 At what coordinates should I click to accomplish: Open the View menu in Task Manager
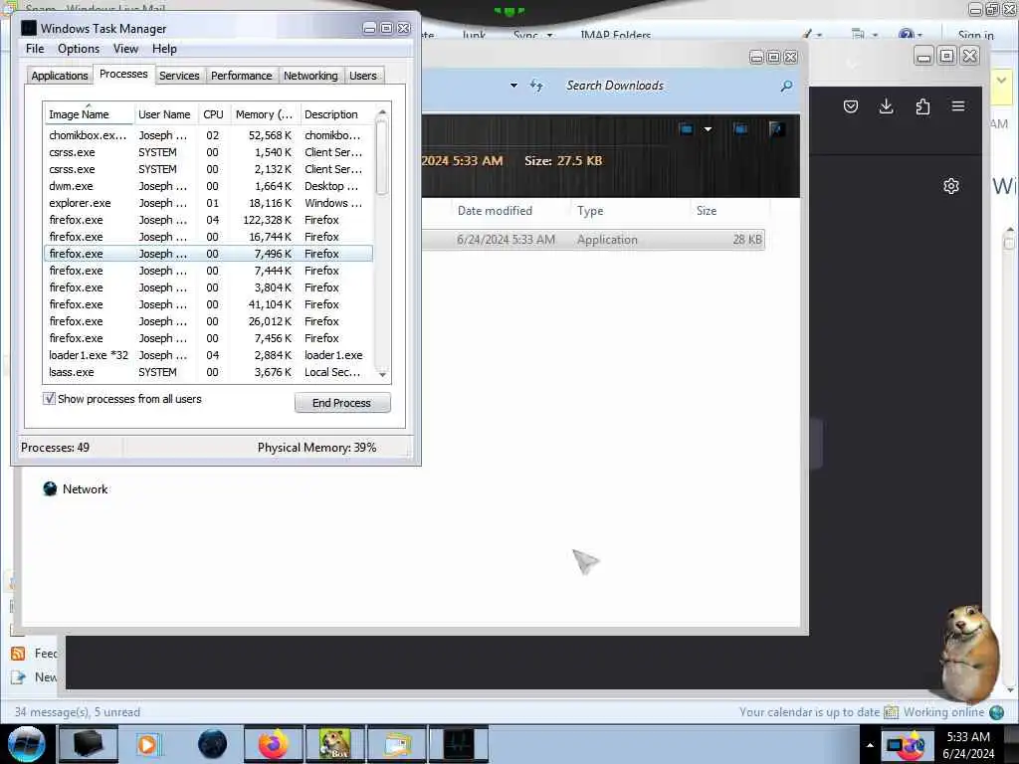click(x=125, y=49)
